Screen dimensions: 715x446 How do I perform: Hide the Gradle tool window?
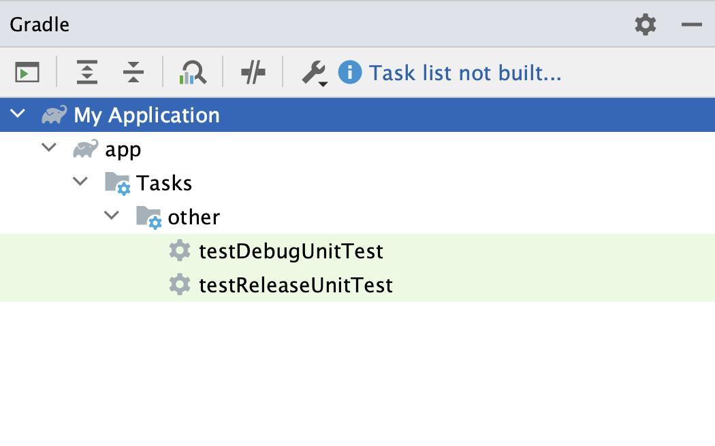[x=691, y=24]
